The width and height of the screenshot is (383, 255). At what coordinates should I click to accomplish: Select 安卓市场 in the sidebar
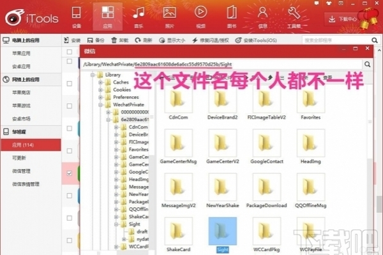21,119
